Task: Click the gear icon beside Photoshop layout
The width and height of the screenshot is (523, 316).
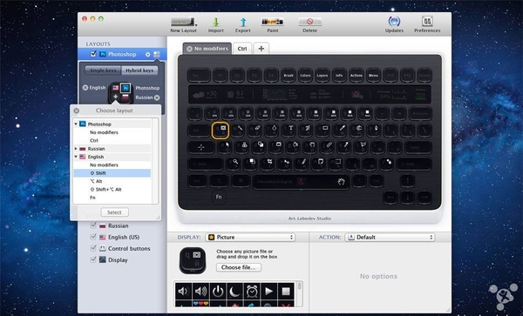Action: pyautogui.click(x=148, y=54)
